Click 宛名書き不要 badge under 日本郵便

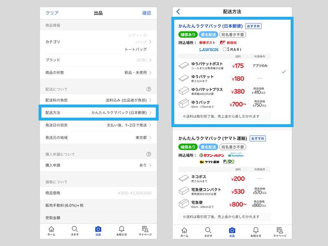click(x=232, y=34)
